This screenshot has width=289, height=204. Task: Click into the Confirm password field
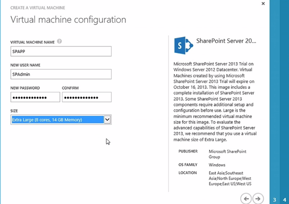[87, 97]
